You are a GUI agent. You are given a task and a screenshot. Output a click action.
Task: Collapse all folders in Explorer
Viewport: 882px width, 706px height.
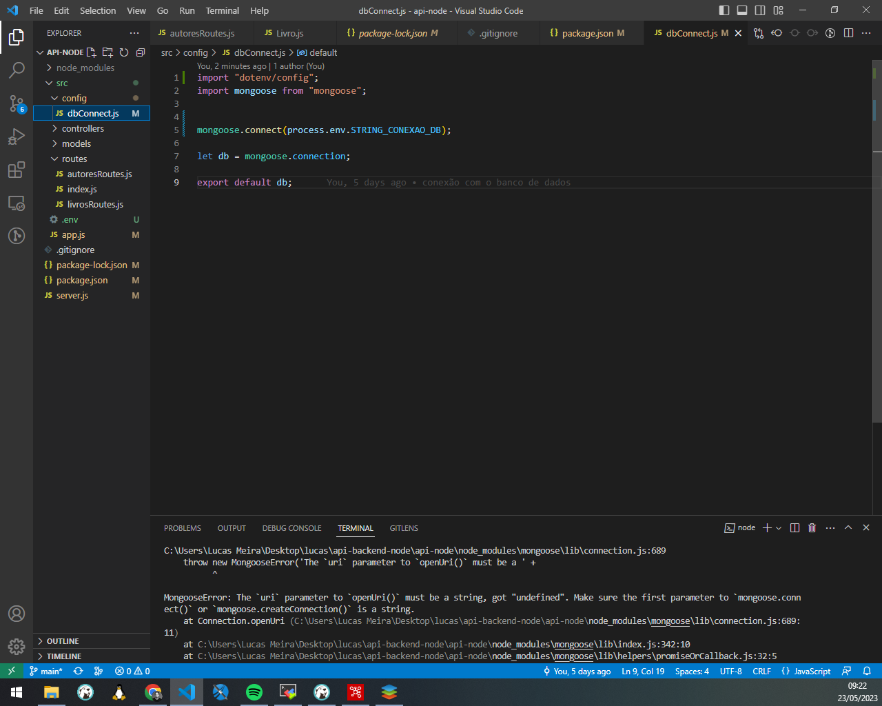coord(141,52)
